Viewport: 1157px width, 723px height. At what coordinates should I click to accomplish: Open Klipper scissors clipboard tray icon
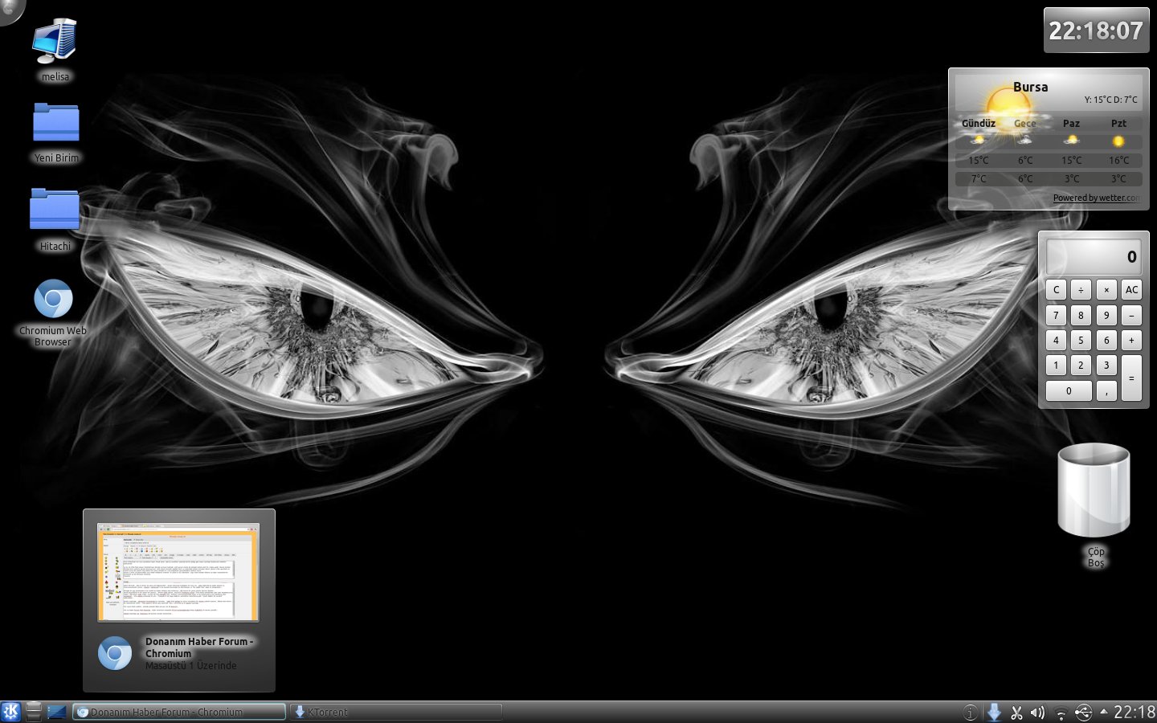[1016, 713]
